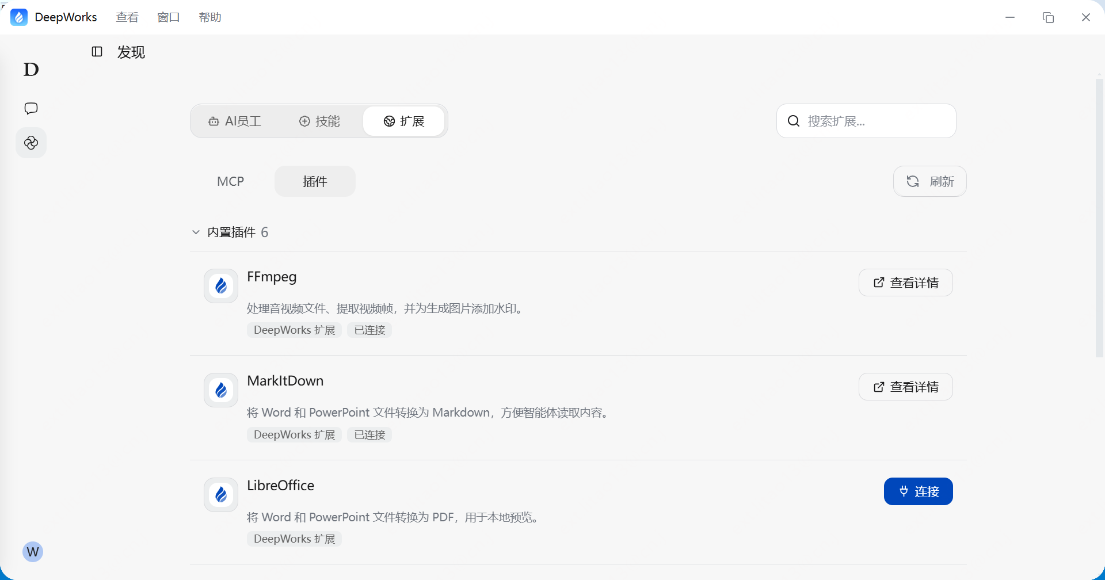
Task: Select the discover icon in left sidebar
Action: click(x=31, y=143)
